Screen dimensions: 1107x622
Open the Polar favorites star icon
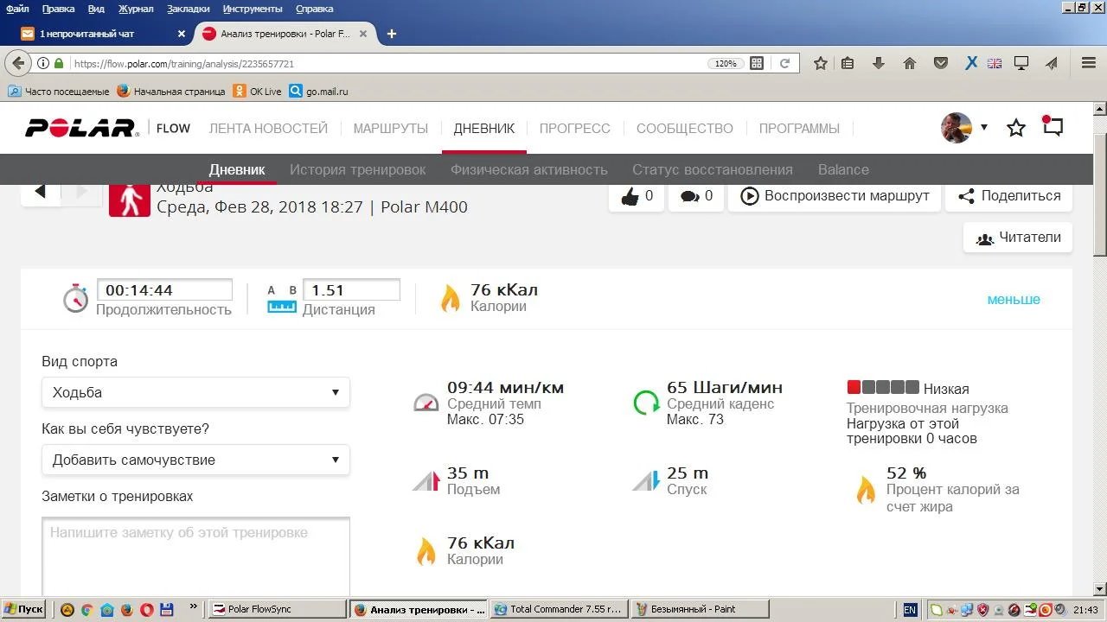(1016, 128)
